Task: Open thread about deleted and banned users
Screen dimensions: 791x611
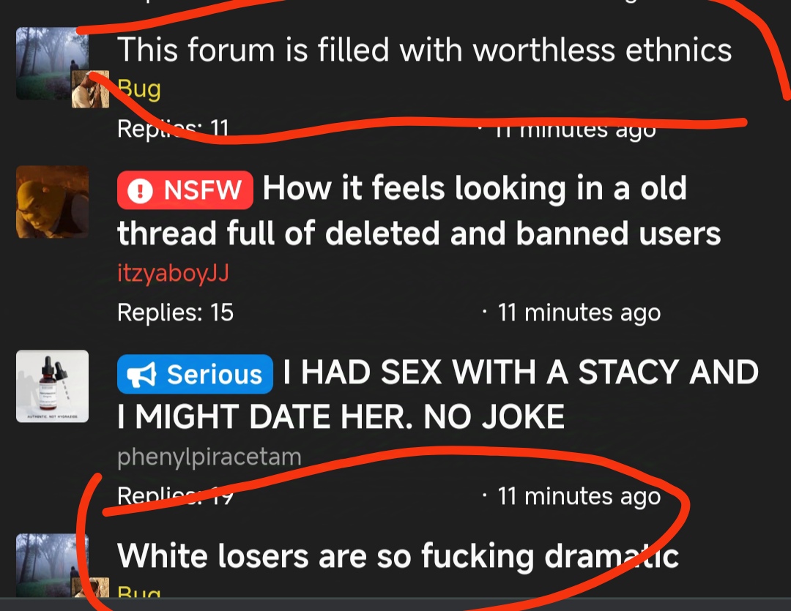Action: pos(419,211)
